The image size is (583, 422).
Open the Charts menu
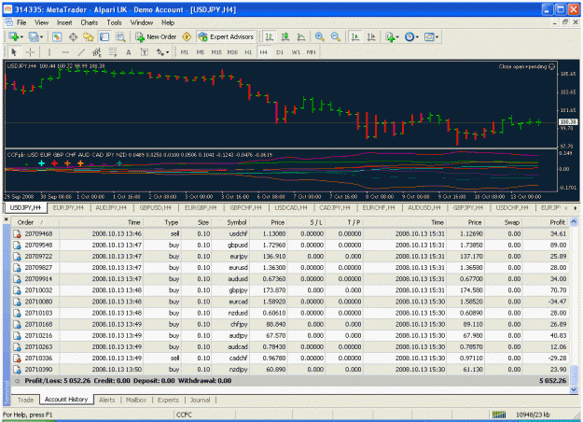tap(90, 22)
